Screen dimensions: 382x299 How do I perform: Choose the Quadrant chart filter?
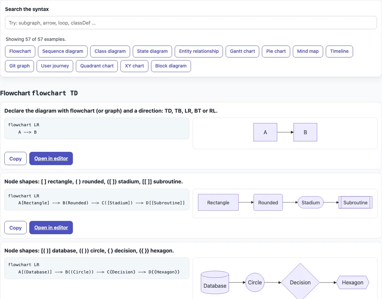pyautogui.click(x=97, y=66)
